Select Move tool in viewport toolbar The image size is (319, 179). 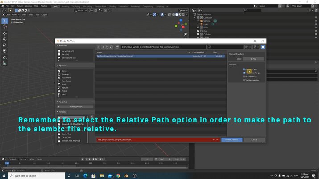coord(4,33)
